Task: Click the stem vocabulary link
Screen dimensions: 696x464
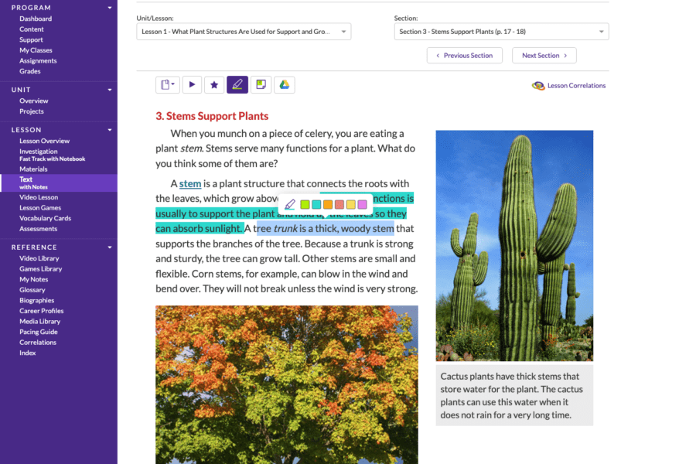Action: pos(190,183)
